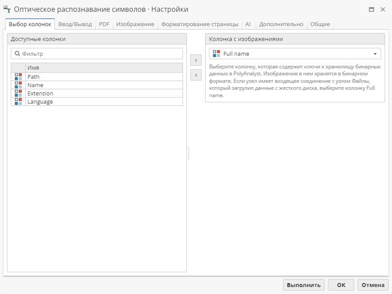Screen dimensions: 392x294
Task: Switch to the Общие tab
Action: point(321,24)
